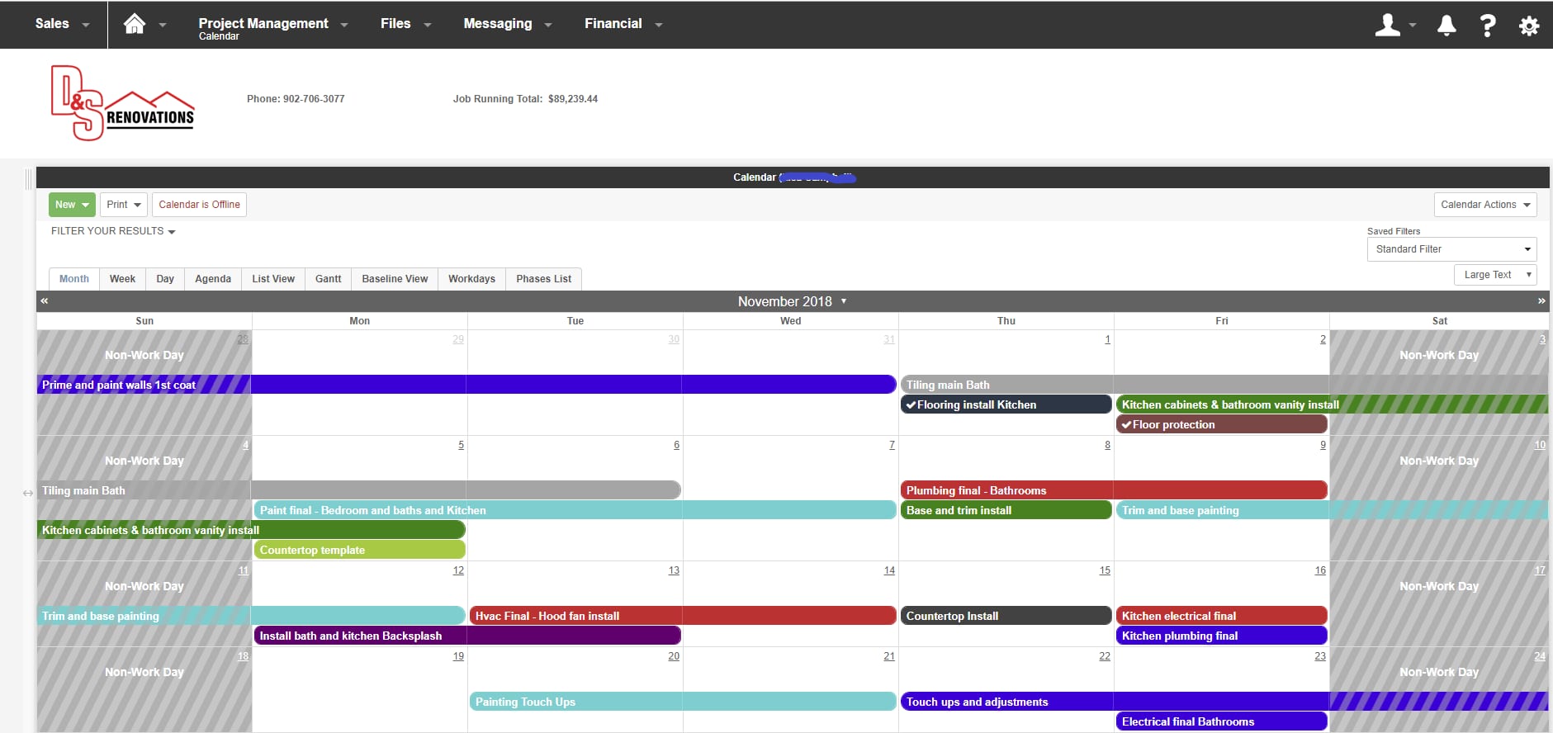Switch to Baseline View tab

click(x=395, y=279)
